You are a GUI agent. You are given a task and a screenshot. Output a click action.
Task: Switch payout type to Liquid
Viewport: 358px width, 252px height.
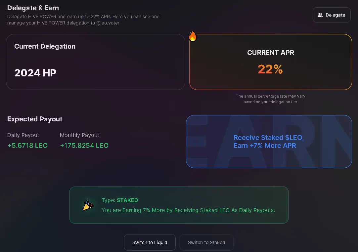tap(150, 242)
